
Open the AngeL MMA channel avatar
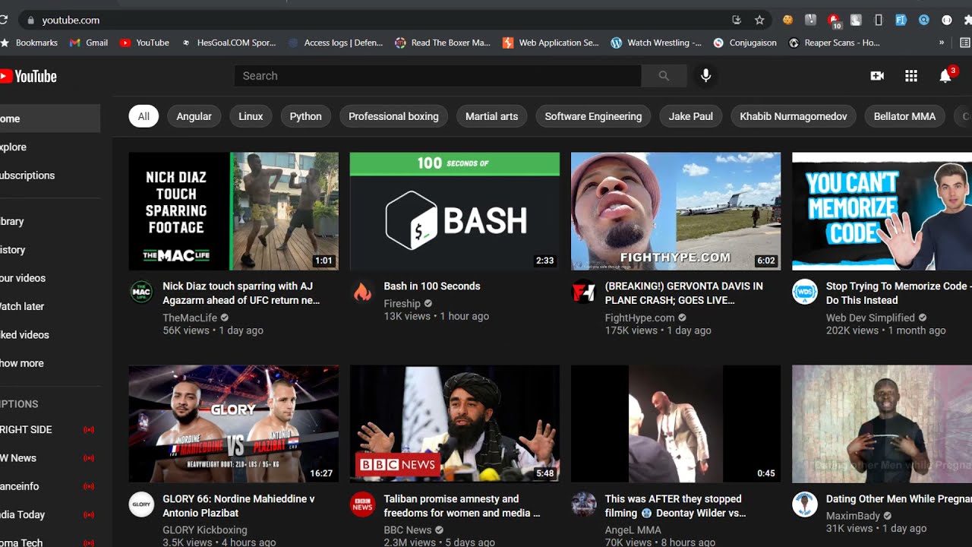[x=583, y=504]
